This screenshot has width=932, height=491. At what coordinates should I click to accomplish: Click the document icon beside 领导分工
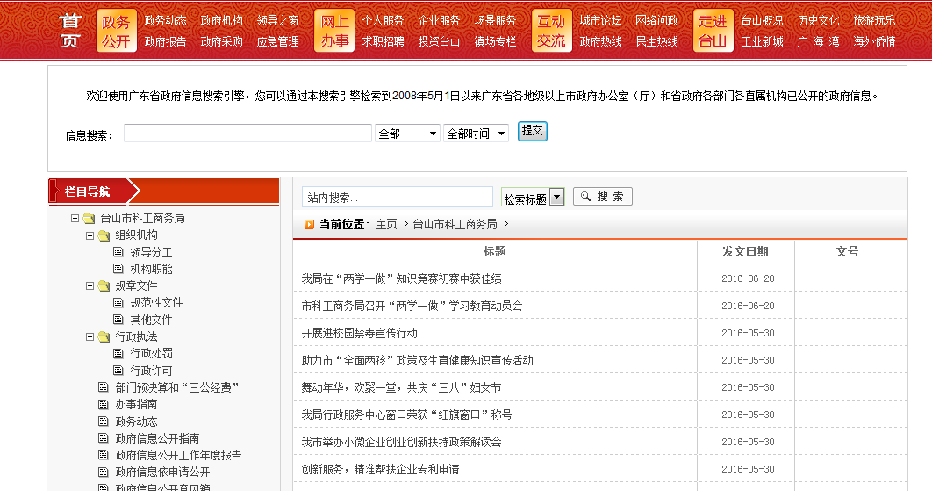[x=118, y=252]
